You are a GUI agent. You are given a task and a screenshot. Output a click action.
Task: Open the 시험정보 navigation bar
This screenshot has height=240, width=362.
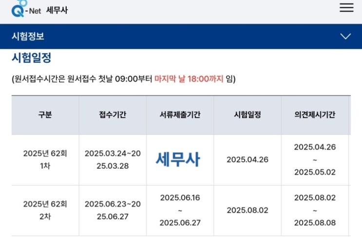tap(181, 36)
